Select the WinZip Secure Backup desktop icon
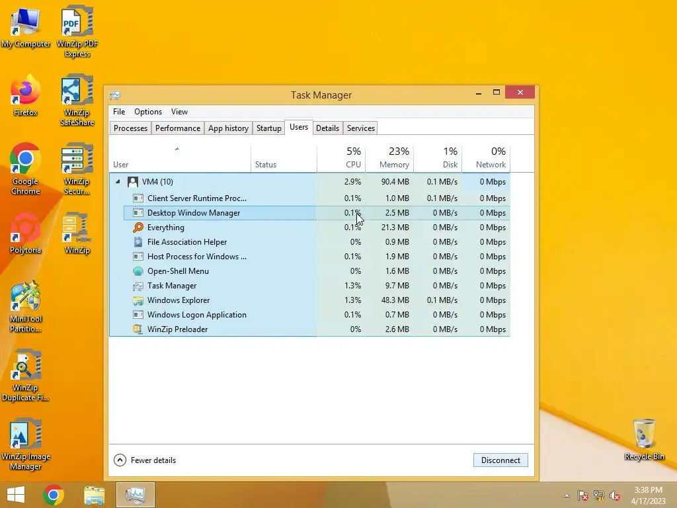The height and width of the screenshot is (508, 677). [x=77, y=169]
